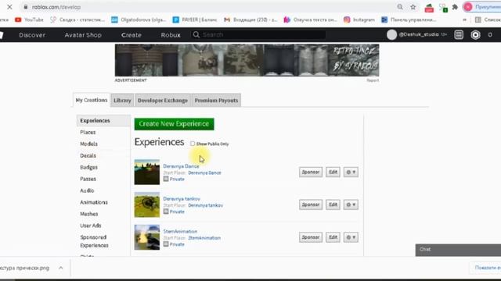Select Badges in the sidebar
501x281 pixels.
tap(88, 167)
